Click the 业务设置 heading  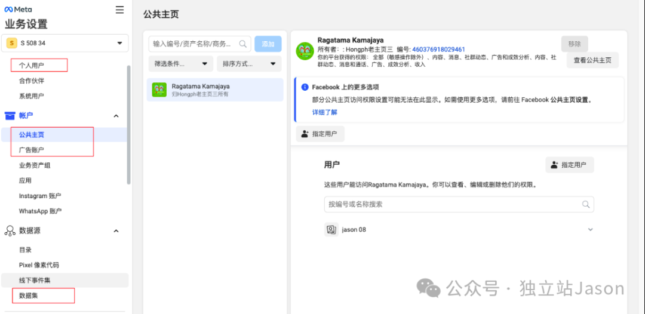click(x=26, y=24)
